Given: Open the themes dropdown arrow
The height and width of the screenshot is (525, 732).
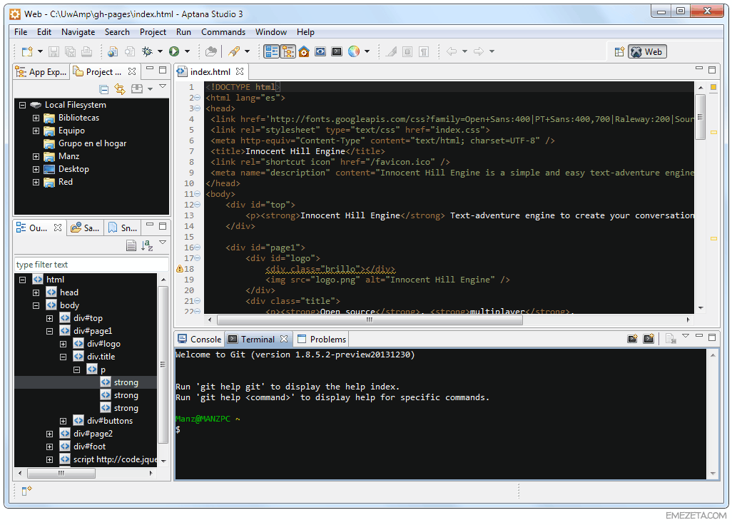Looking at the screenshot, I should (367, 51).
